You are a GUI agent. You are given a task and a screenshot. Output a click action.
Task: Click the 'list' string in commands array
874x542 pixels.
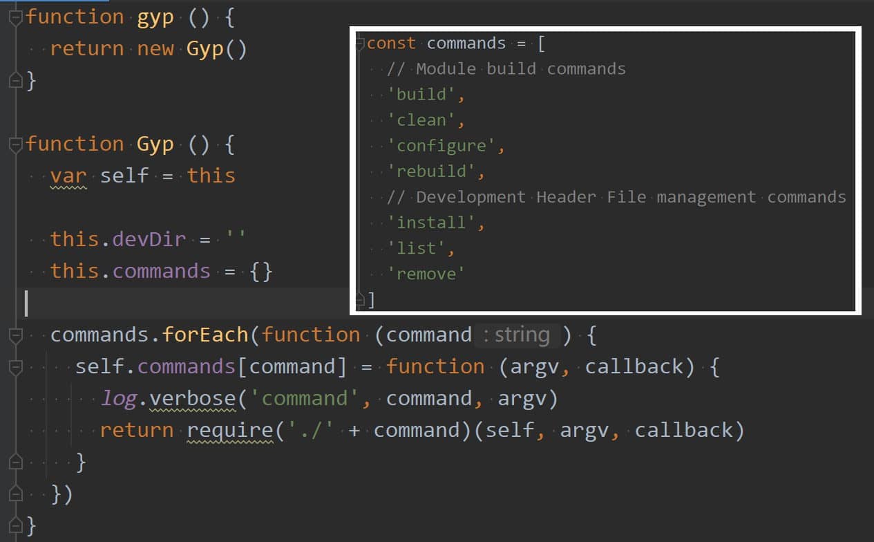coord(417,247)
